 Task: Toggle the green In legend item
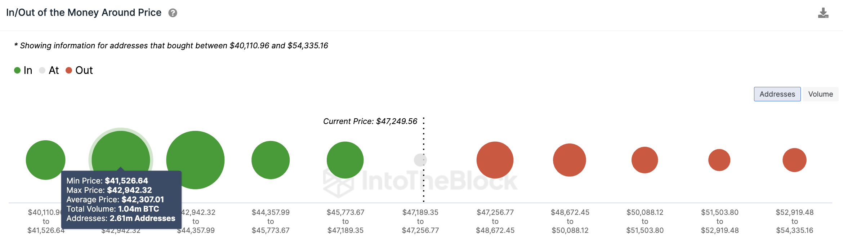pos(23,70)
